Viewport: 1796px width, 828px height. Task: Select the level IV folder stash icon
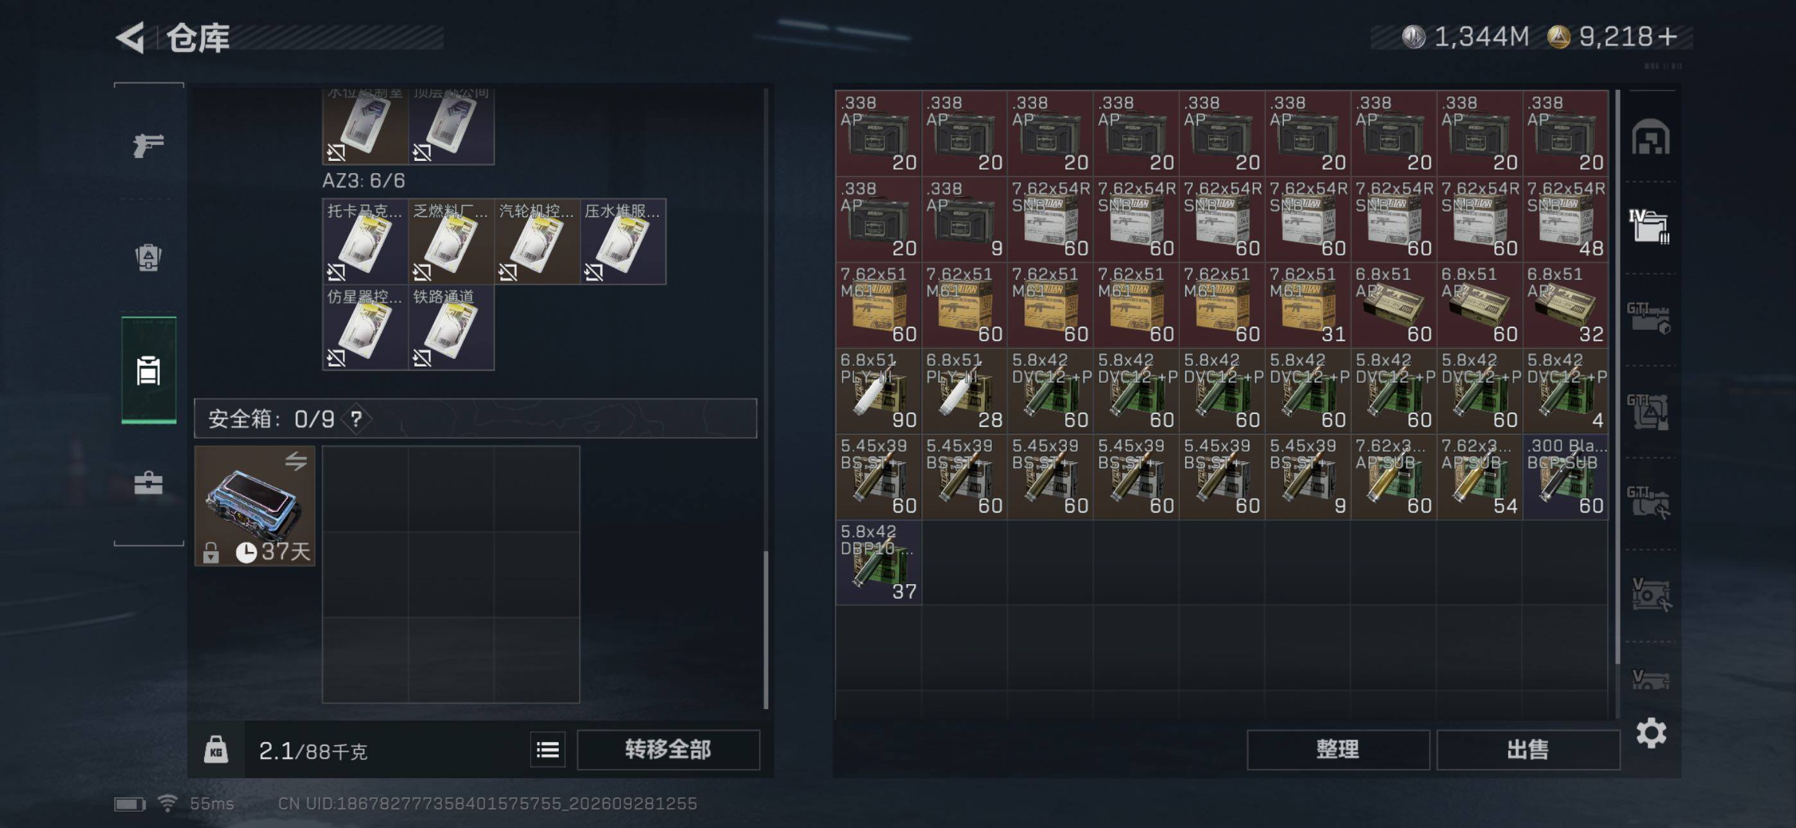[x=1650, y=226]
